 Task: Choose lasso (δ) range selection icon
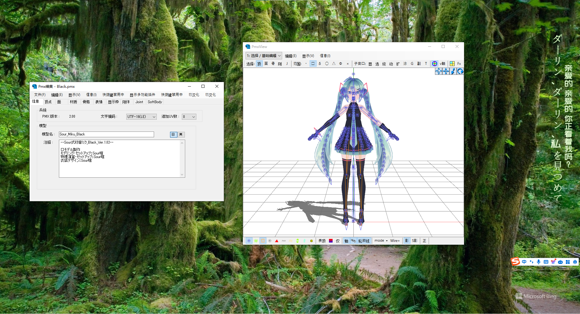point(320,64)
